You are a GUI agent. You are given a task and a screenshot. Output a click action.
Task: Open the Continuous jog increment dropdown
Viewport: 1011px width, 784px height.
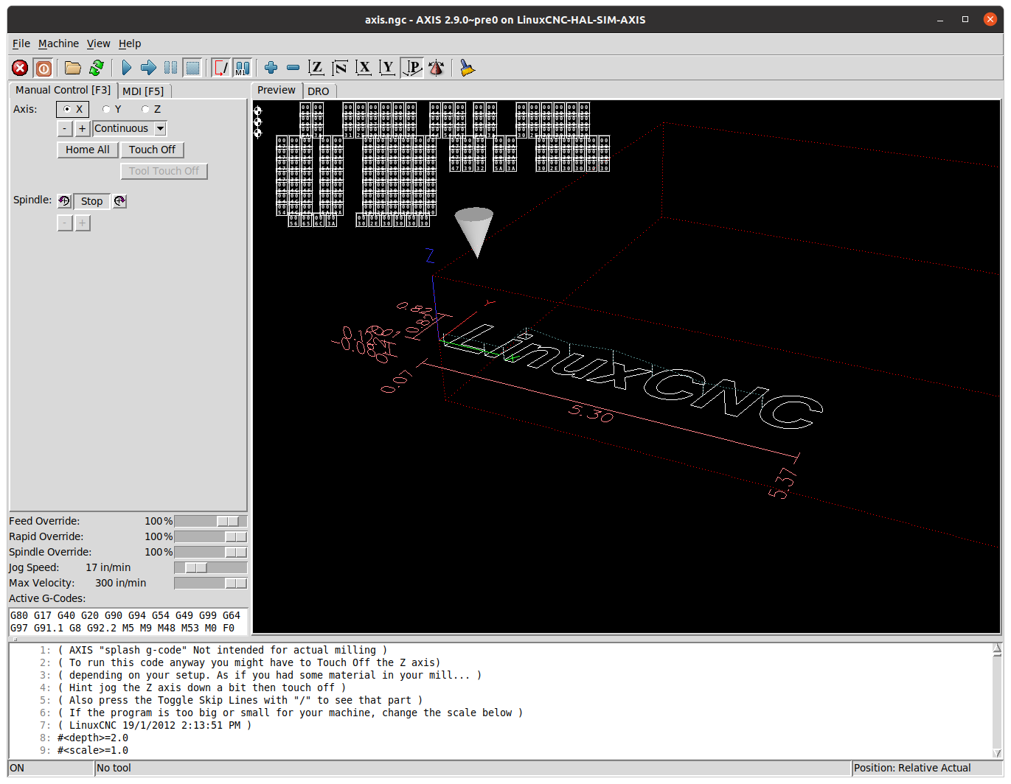(161, 128)
